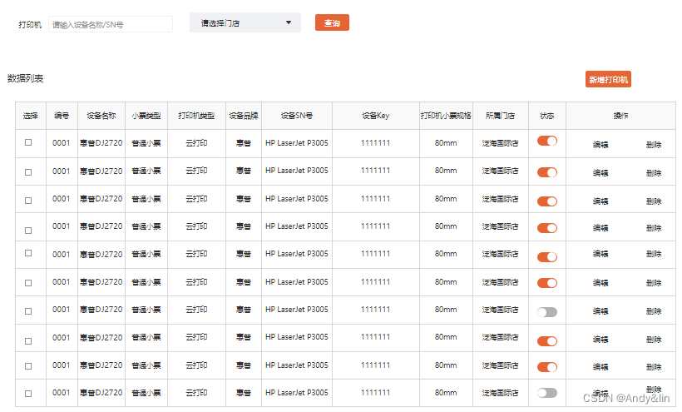Turn off the third row's status switch

[547, 201]
